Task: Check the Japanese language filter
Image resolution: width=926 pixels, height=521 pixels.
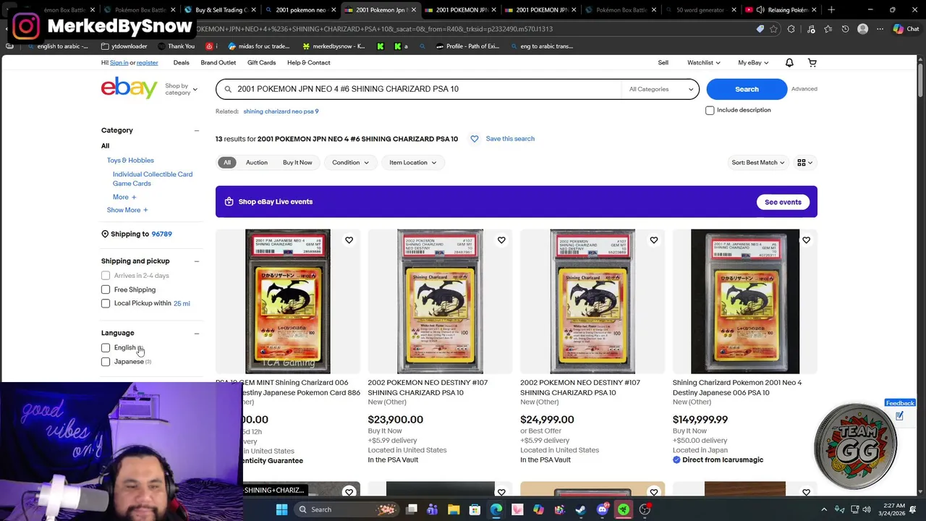Action: coord(106,362)
